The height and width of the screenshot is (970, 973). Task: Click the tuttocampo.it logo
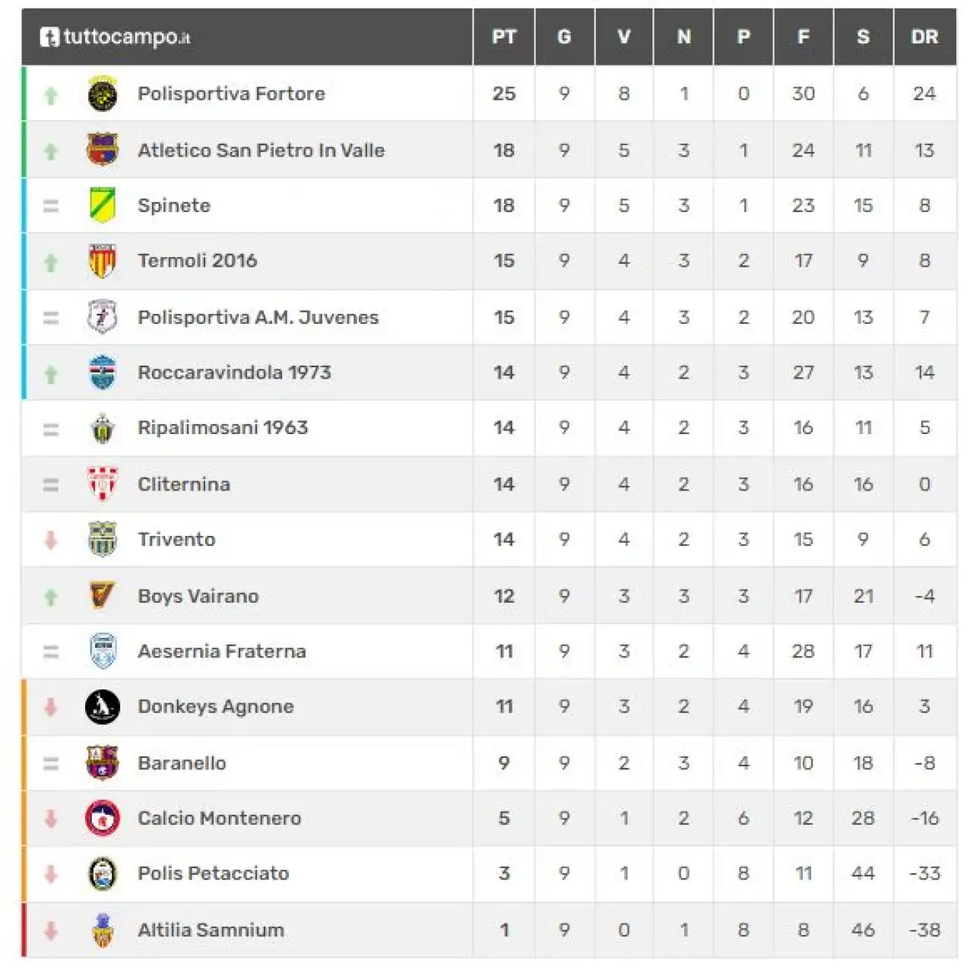pos(115,36)
